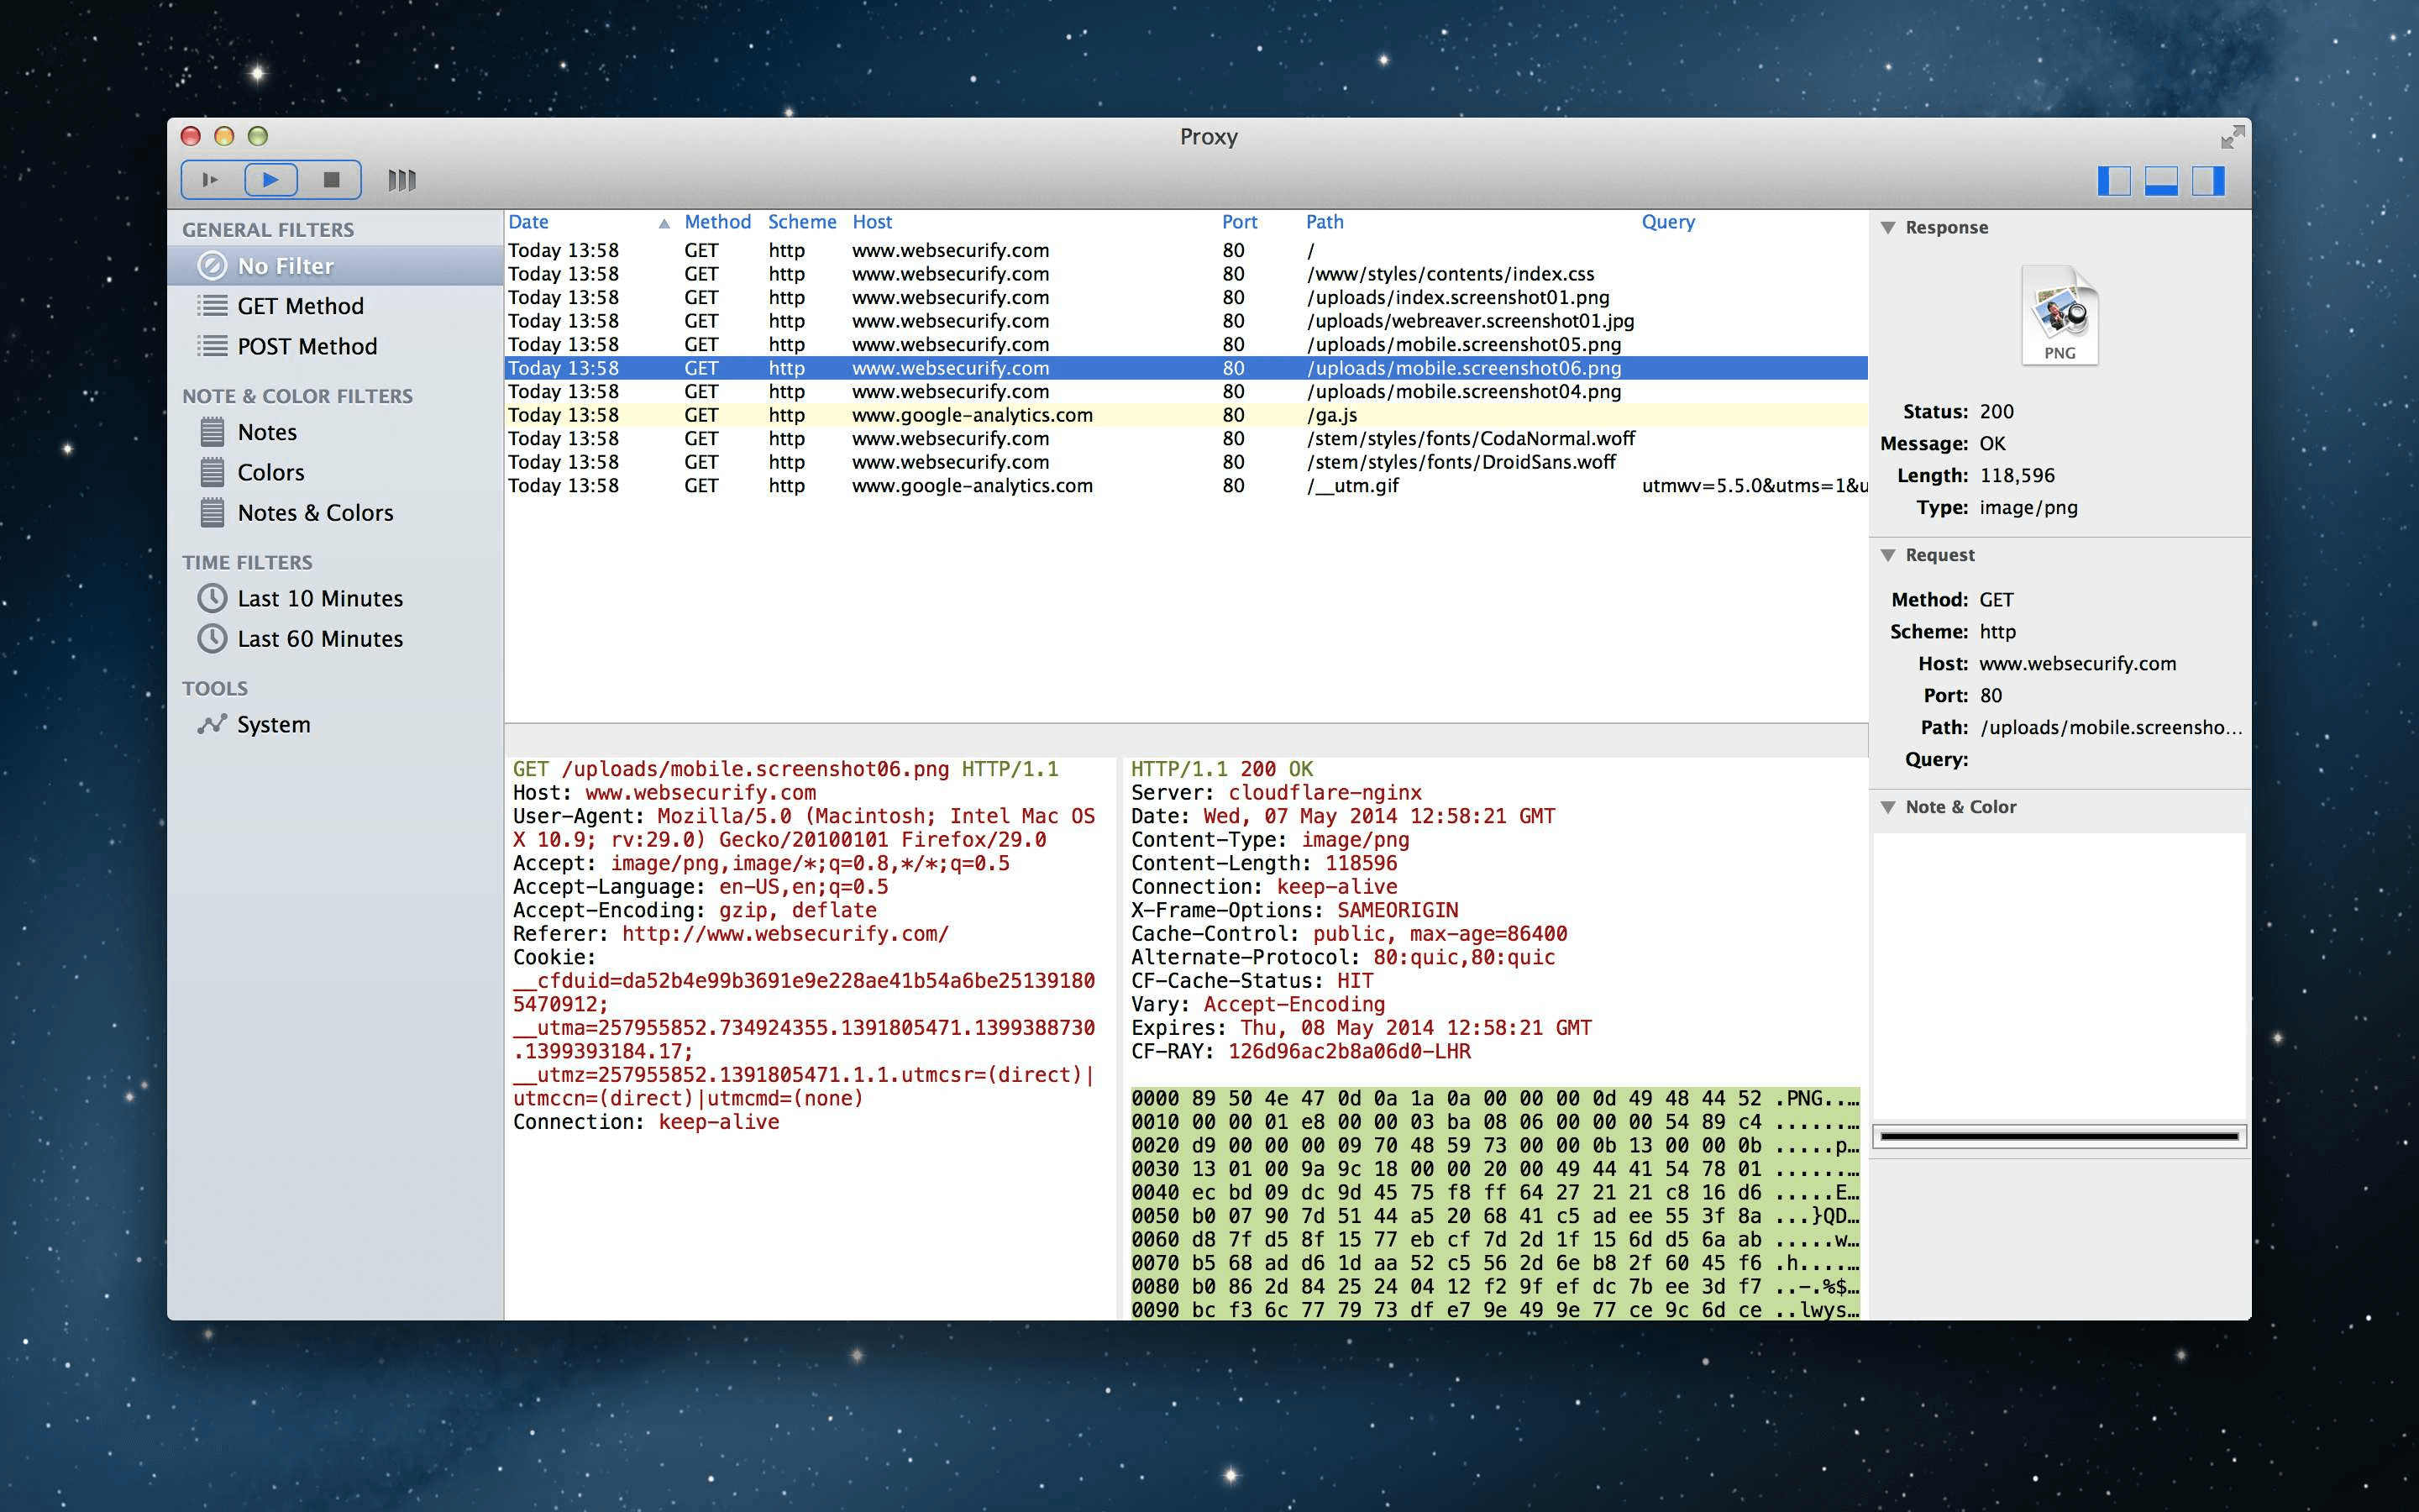
Task: Select the /stem/styles/fonts/CodaNormal.woff request row
Action: coord(1185,439)
